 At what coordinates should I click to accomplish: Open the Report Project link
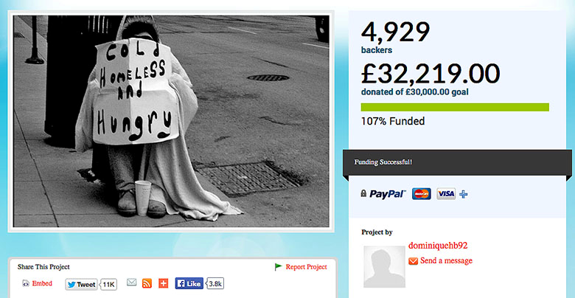click(x=306, y=267)
